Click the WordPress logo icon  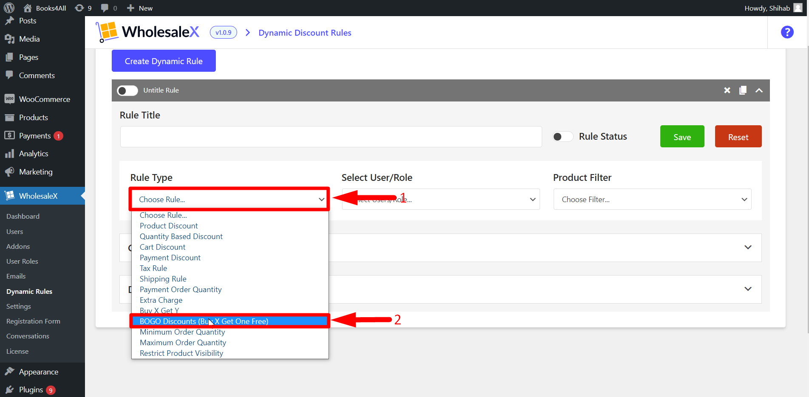coord(9,8)
